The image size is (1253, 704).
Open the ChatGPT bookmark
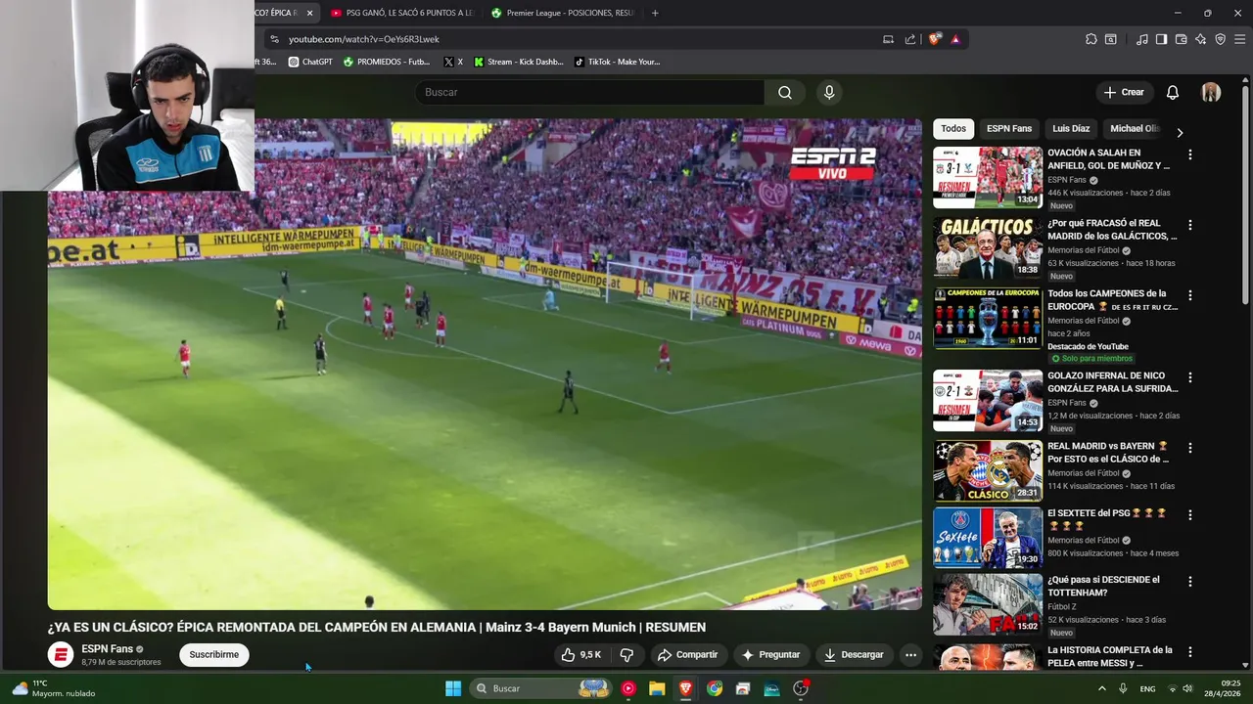[310, 62]
